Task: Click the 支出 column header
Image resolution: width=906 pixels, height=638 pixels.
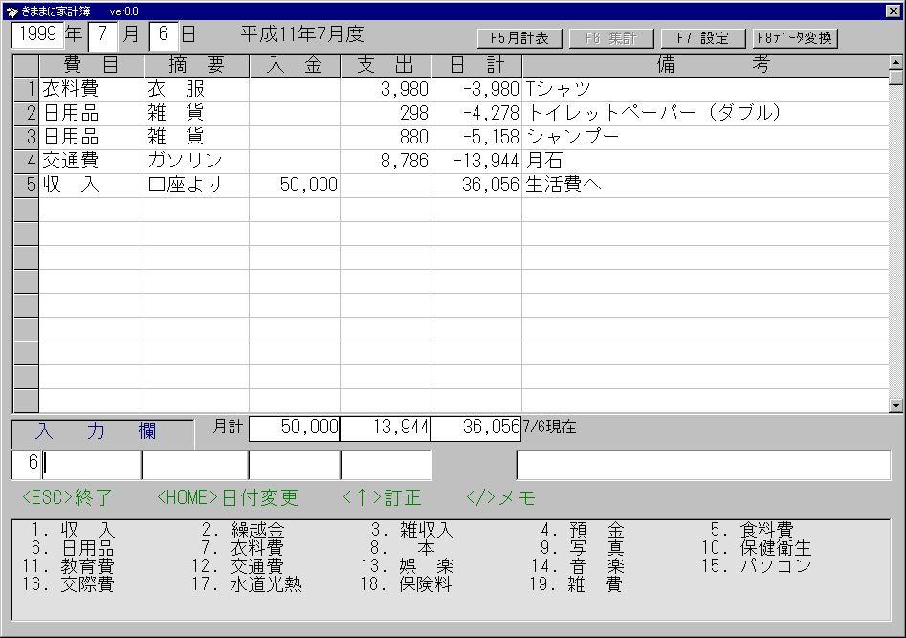Action: click(386, 66)
